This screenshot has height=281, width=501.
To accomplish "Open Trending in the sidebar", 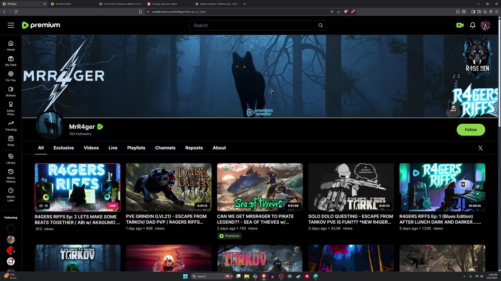I will click(x=11, y=126).
